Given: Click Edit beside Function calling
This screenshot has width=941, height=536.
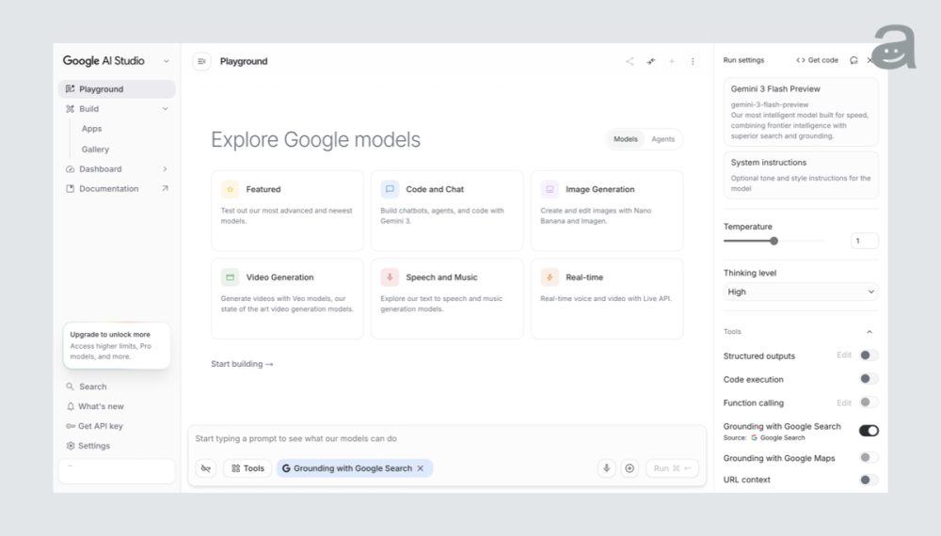Looking at the screenshot, I should [844, 402].
